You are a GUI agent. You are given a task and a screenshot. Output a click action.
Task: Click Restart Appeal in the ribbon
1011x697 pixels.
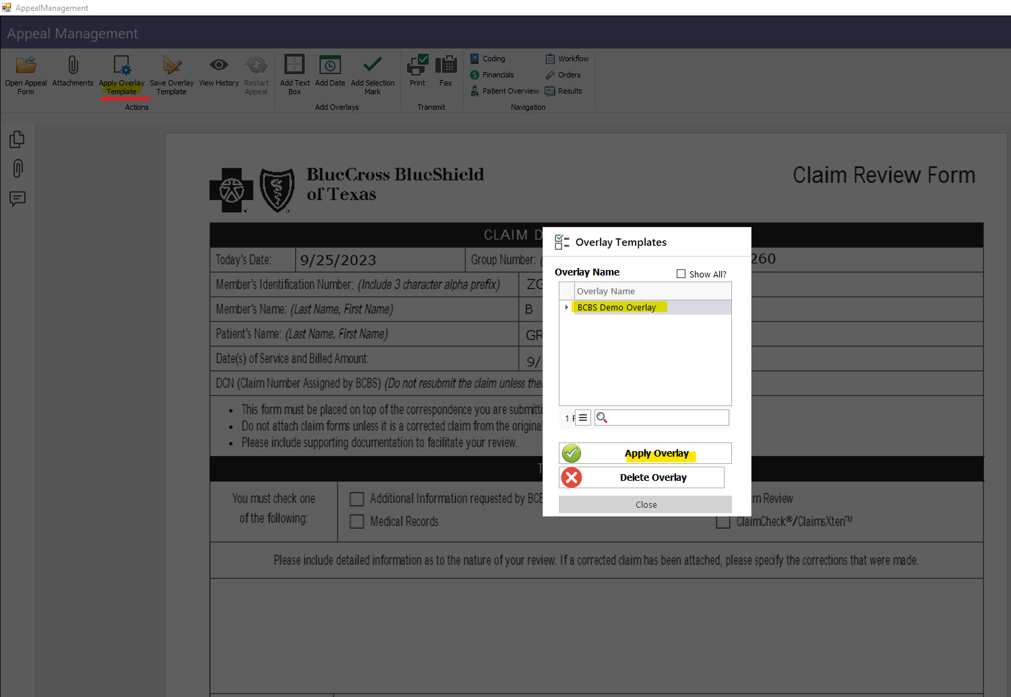[x=256, y=75]
